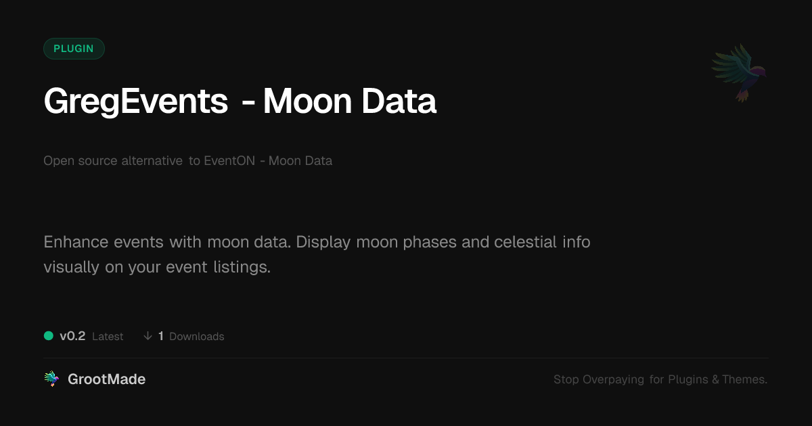Open the GrootMade brand name link
The width and height of the screenshot is (812, 426).
(x=106, y=379)
